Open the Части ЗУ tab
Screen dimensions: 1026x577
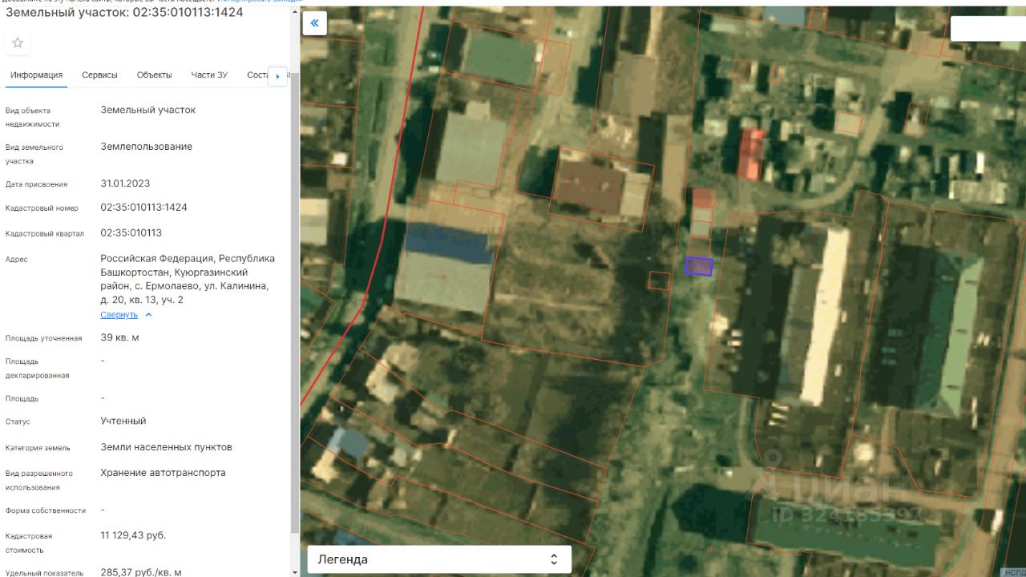point(209,75)
